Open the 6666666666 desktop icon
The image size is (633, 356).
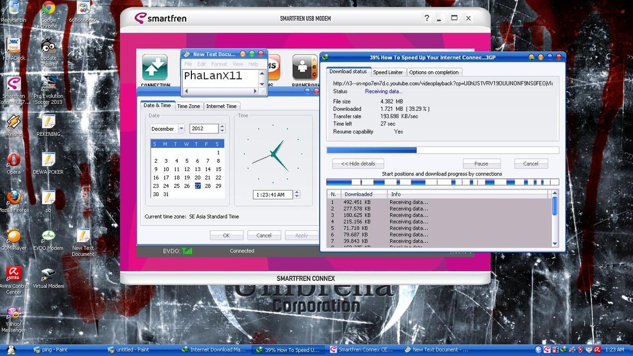83,12
